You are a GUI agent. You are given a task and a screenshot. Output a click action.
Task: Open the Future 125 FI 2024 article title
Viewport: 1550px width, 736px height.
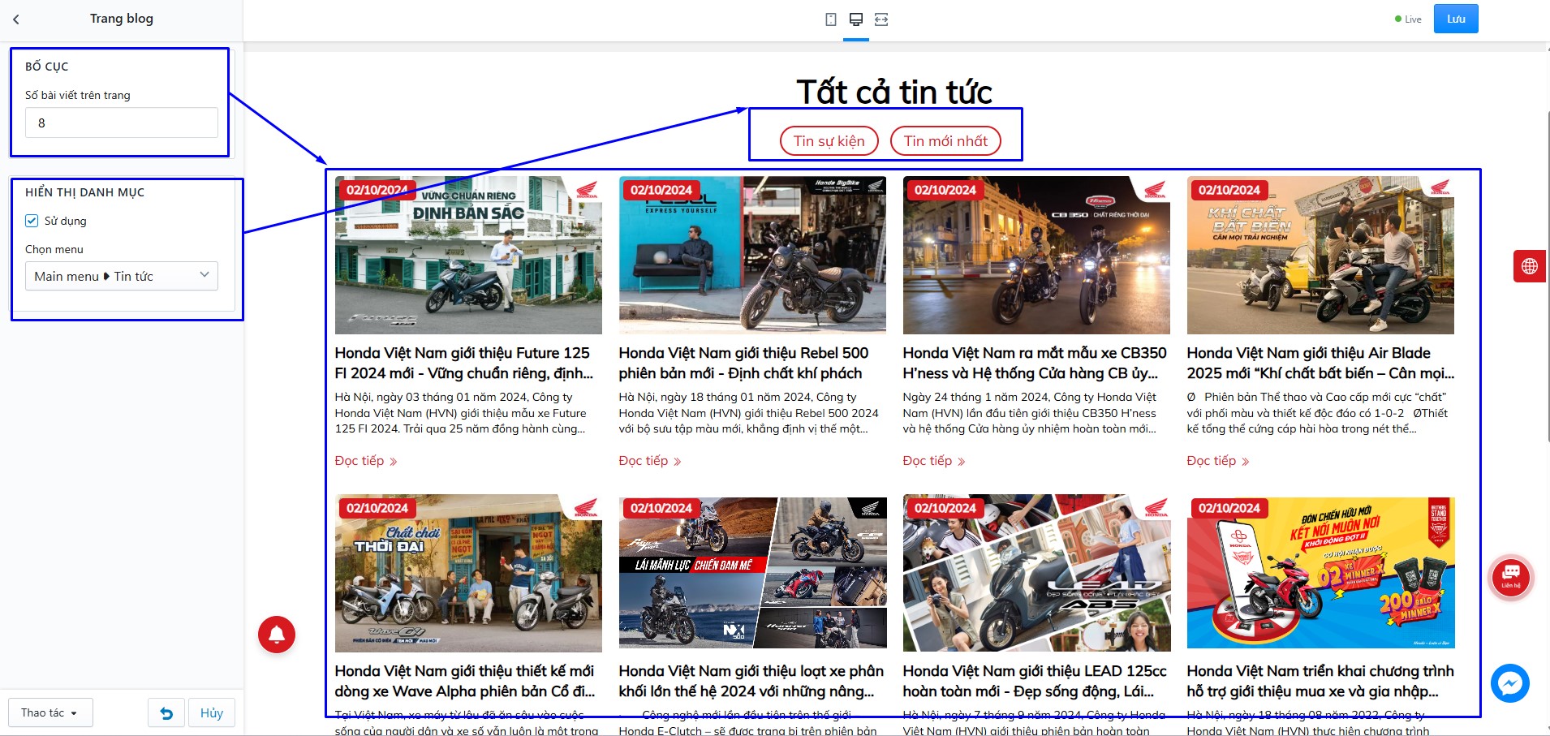[464, 363]
